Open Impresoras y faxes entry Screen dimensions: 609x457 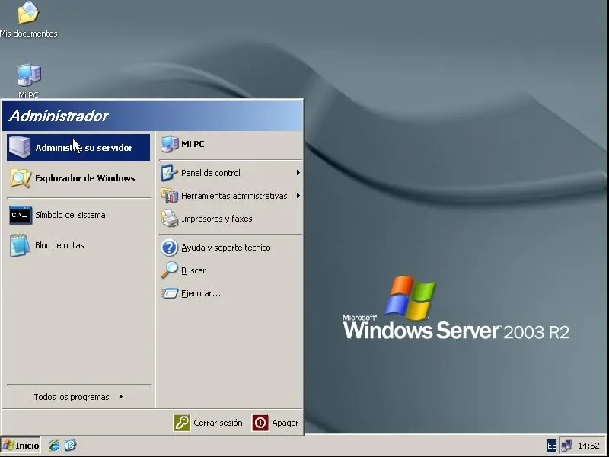click(x=231, y=219)
